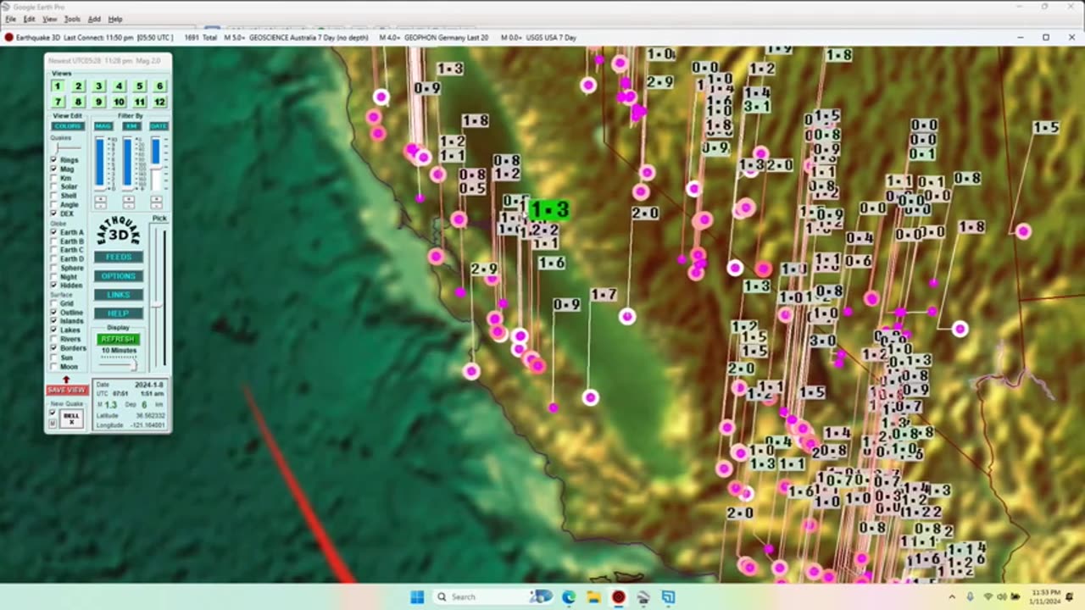Adjust the refresh minutes slider
Screen dimensions: 1085x610
tap(118, 364)
